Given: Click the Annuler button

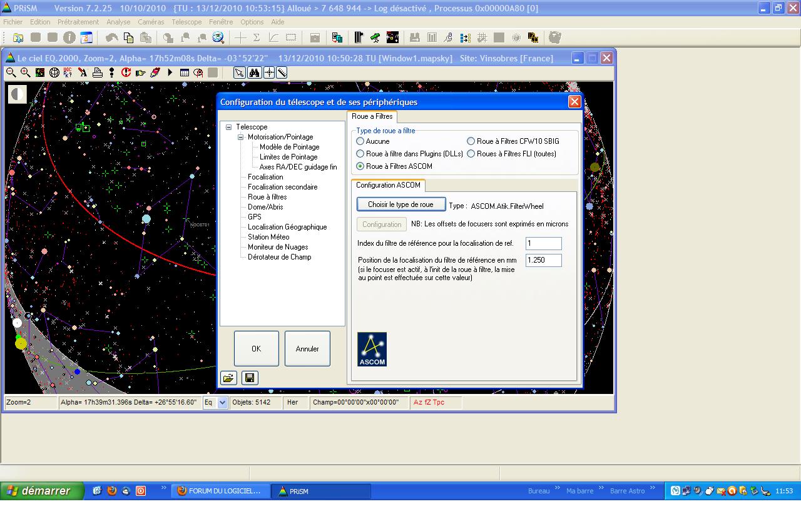Looking at the screenshot, I should (307, 349).
